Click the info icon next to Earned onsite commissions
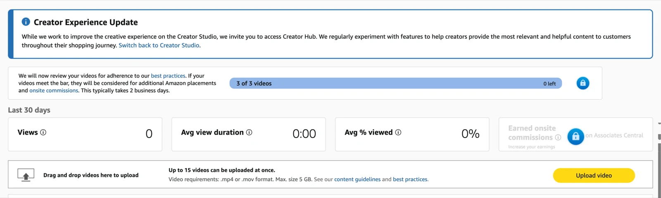The image size is (661, 198). point(558,137)
